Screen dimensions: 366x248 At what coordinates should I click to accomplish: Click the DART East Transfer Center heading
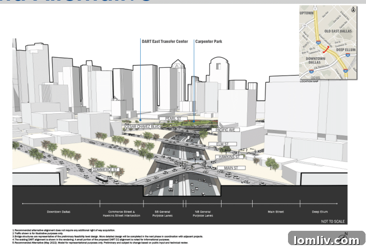[x=165, y=42]
